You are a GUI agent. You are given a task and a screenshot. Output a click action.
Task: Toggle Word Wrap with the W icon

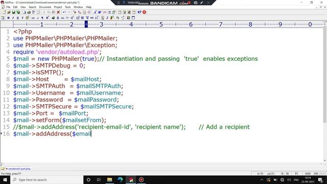100,12
